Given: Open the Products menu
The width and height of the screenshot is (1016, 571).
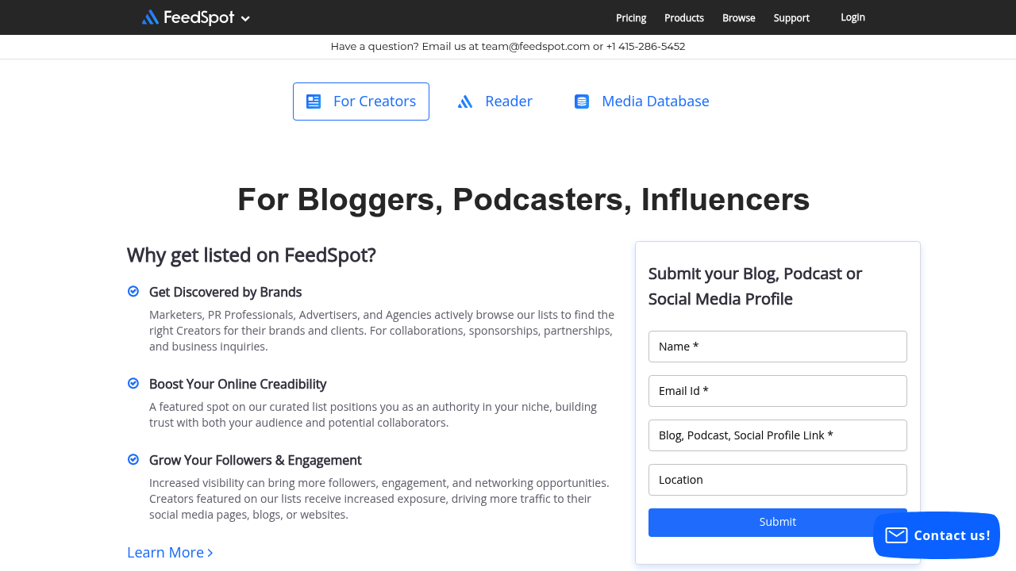Looking at the screenshot, I should (684, 17).
